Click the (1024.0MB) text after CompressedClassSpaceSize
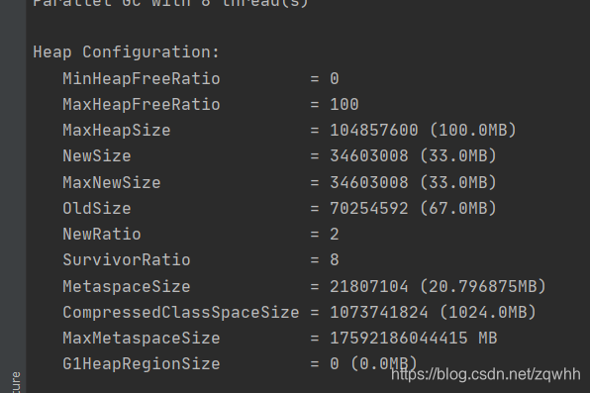Image resolution: width=590 pixels, height=393 pixels. 487,313
